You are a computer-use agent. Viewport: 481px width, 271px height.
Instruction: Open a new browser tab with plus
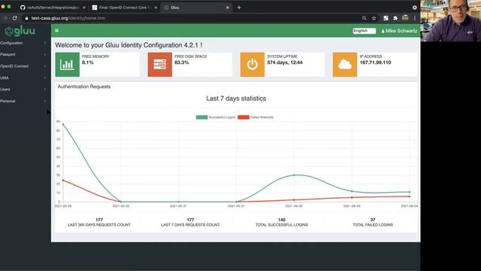pos(239,8)
